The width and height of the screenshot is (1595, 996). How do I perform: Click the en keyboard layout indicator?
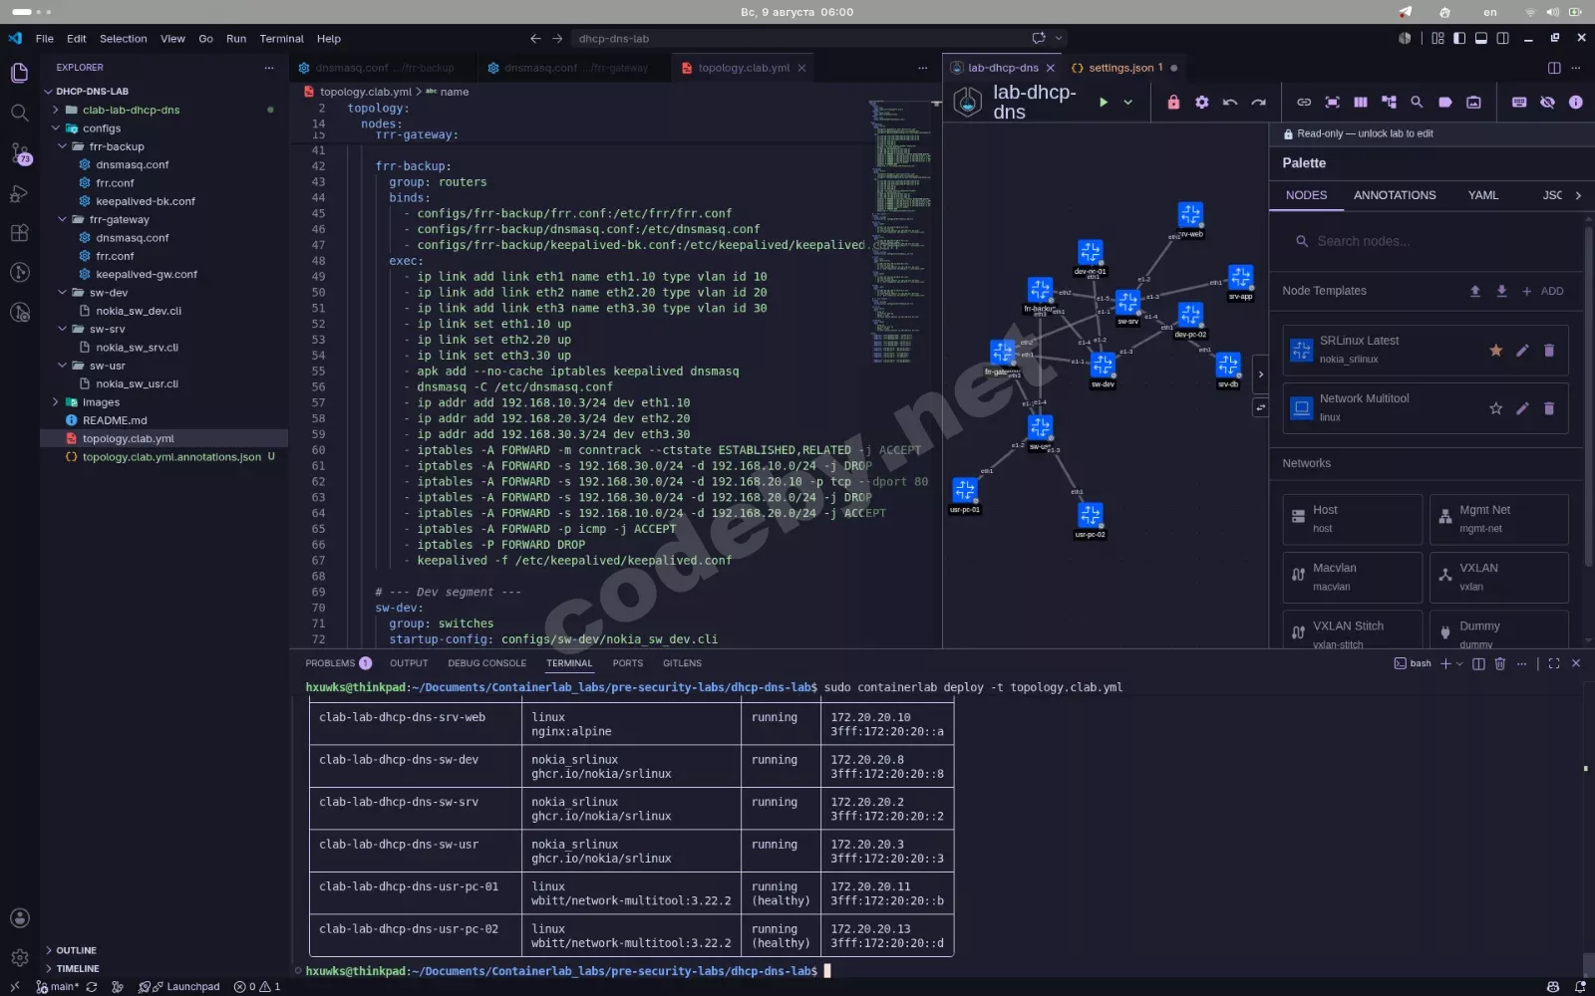(1489, 12)
